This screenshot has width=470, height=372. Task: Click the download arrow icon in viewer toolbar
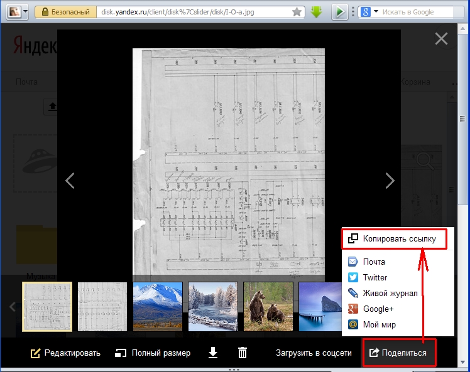pos(213,353)
